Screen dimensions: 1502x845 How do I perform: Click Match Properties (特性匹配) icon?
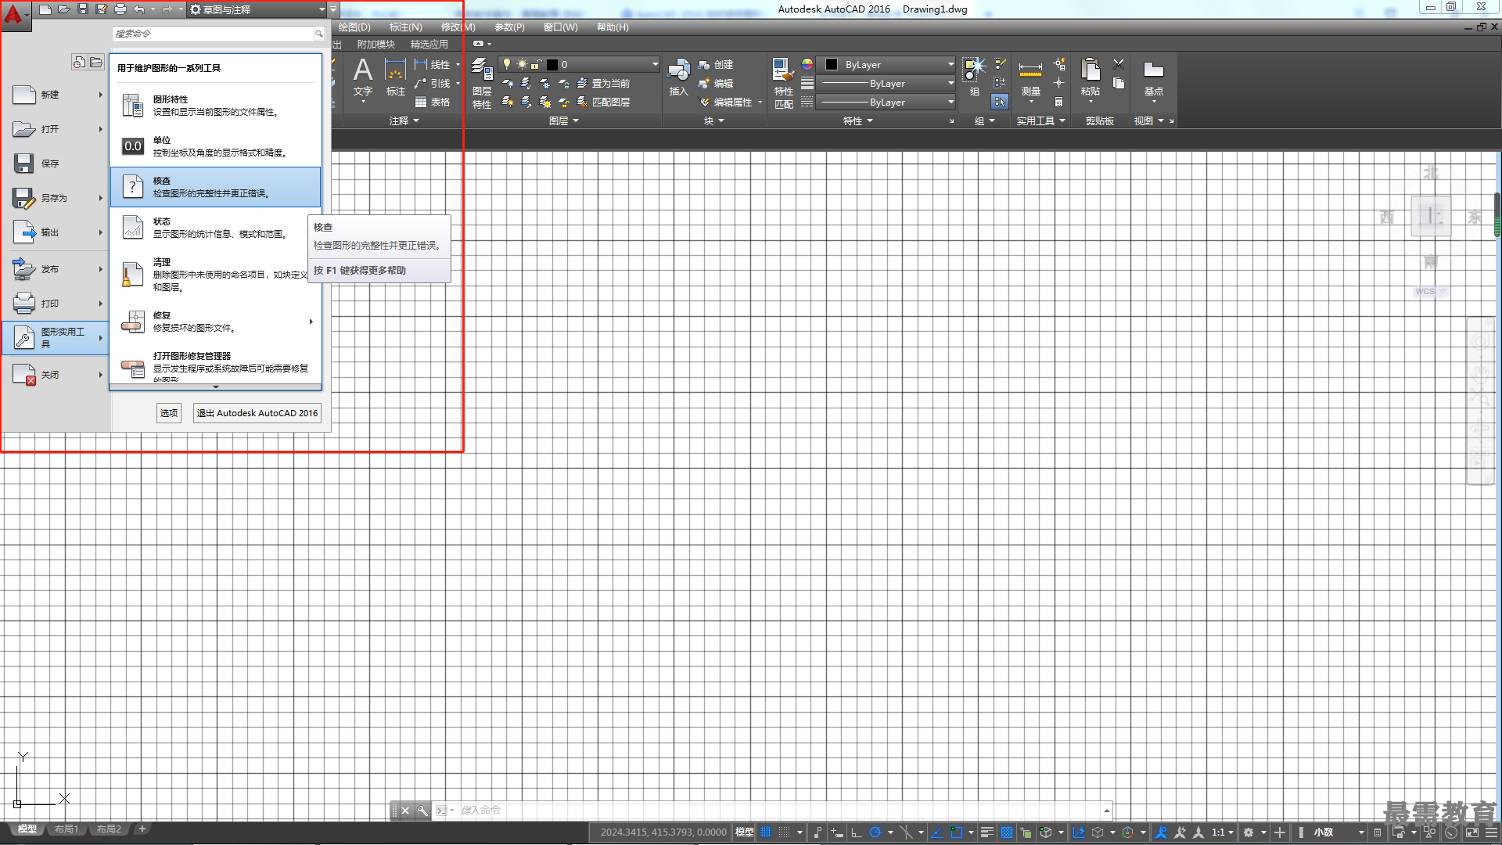tap(784, 83)
